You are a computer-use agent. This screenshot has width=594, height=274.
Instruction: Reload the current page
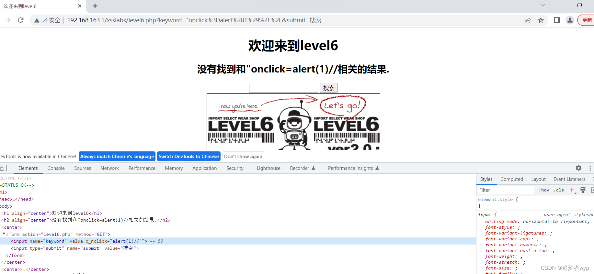[21, 20]
